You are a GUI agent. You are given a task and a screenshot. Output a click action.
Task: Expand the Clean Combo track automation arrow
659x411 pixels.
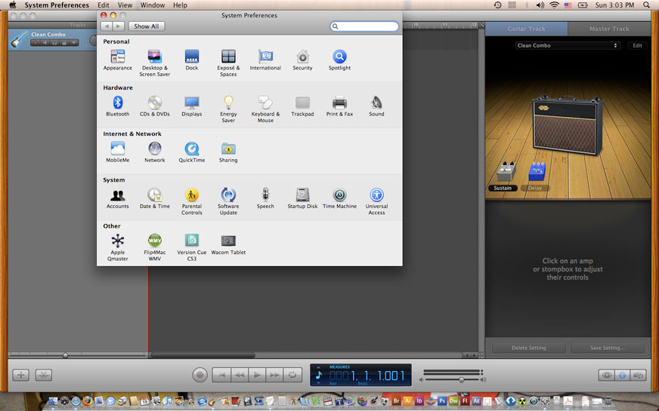[x=74, y=43]
